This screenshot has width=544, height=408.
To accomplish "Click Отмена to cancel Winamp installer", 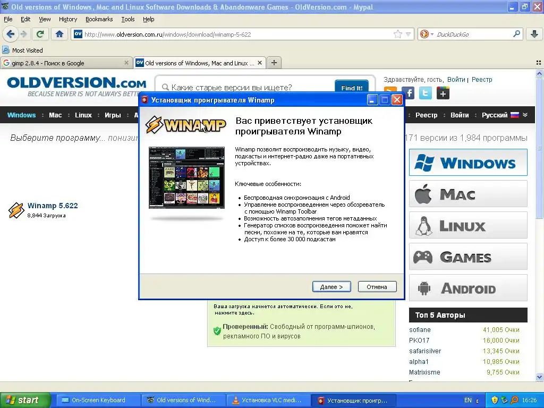I will coord(377,286).
